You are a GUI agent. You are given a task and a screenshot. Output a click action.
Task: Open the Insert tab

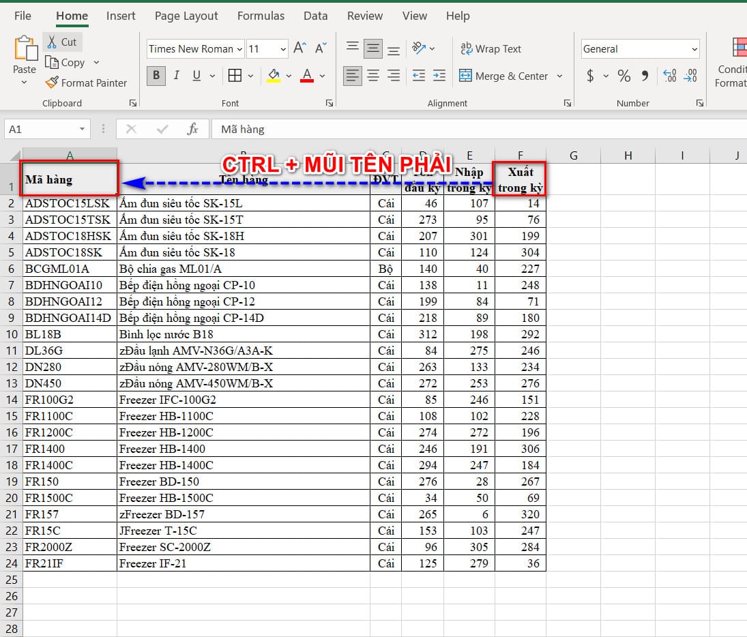(121, 16)
